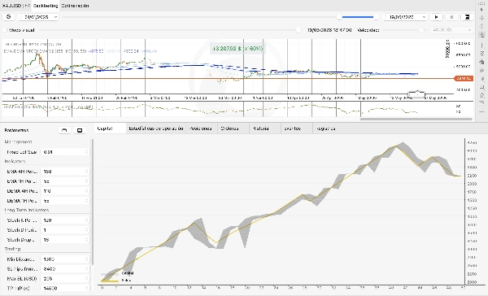Click the spinner arrows of Max SL (USD)
Screen dimensions: 488x296
pyautogui.click(x=86, y=279)
